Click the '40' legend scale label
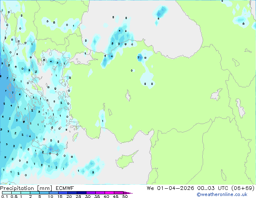The image size is (256, 198). pyautogui.click(x=106, y=196)
